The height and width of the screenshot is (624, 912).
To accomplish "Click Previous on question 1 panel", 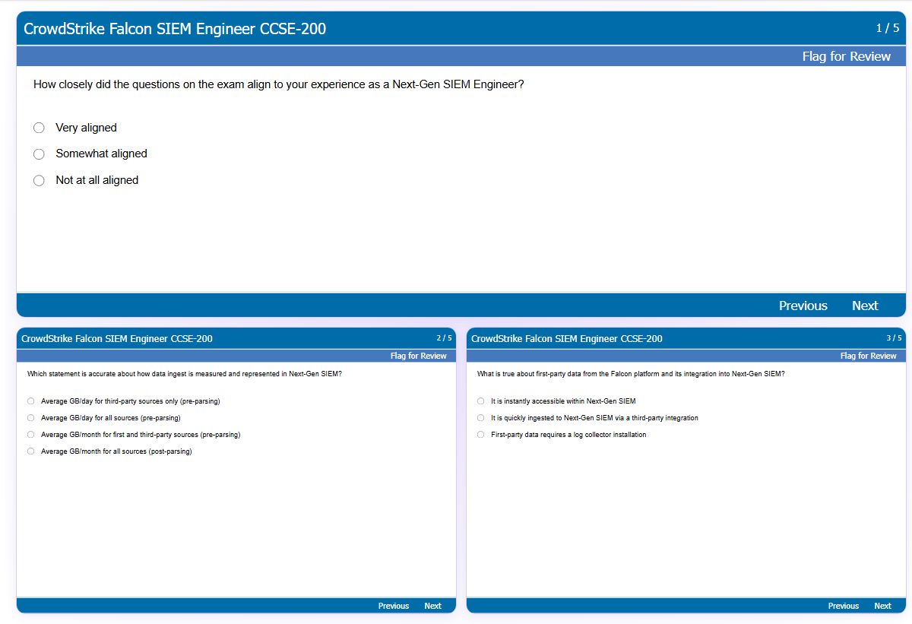I will [x=803, y=306].
